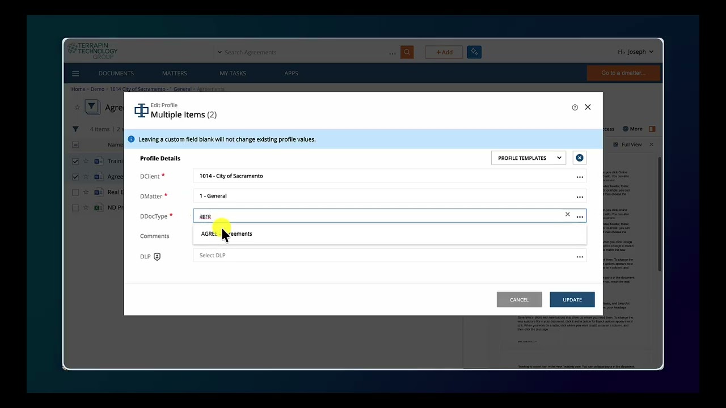
Task: Clear profile fields with blue X button
Action: (580, 158)
